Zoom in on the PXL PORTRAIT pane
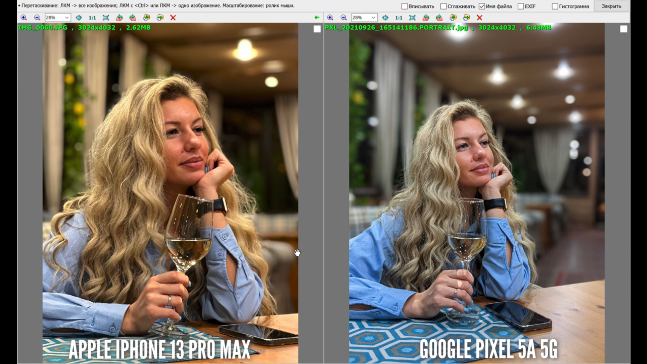647x364 pixels. [330, 18]
